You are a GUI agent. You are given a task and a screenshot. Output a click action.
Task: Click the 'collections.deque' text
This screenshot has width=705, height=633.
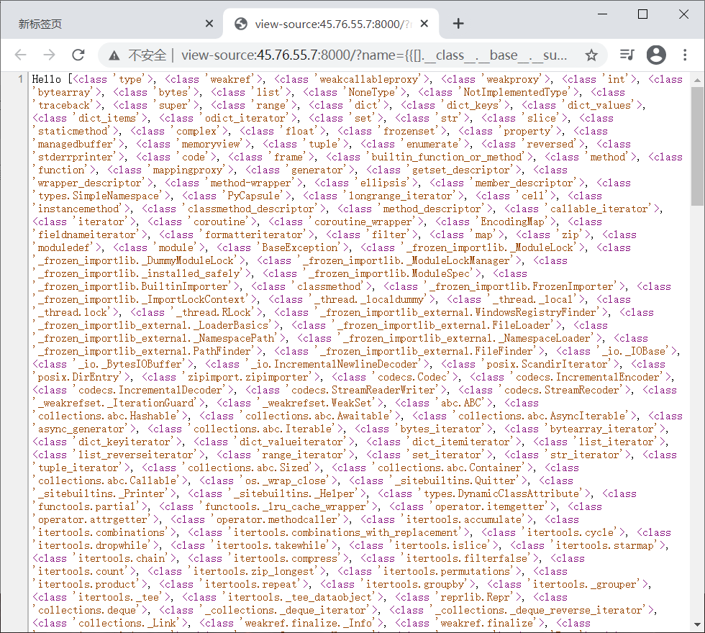click(x=87, y=610)
